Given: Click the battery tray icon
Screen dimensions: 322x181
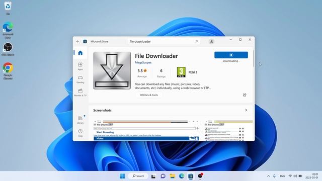Looking at the screenshot, I should [x=300, y=176].
